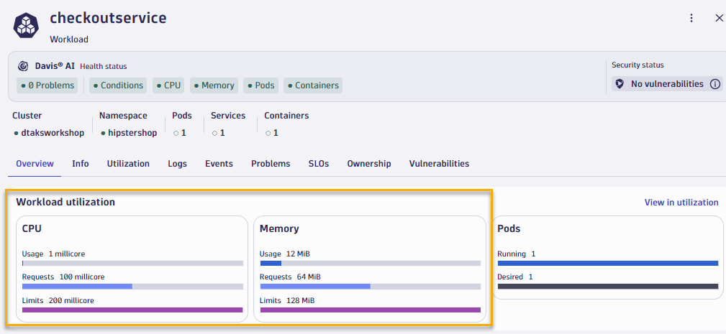Viewport: 726px width, 334px height.
Task: Click the Containers health status chip
Action: (x=313, y=85)
